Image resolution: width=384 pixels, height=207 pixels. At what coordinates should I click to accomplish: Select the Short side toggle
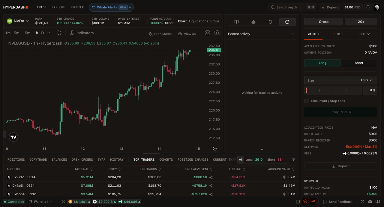[x=359, y=63]
